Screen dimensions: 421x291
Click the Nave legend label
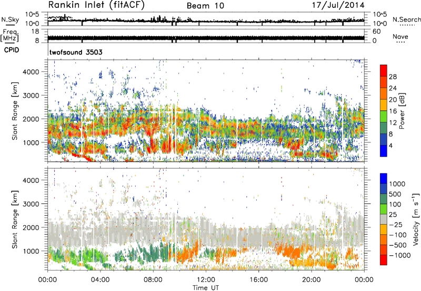point(400,36)
